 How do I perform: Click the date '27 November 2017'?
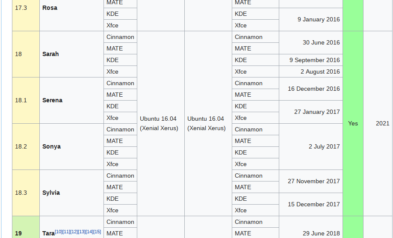point(313,181)
